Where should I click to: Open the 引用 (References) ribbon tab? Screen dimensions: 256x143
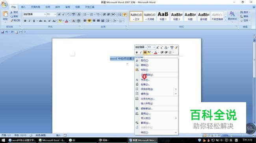pos(48,7)
